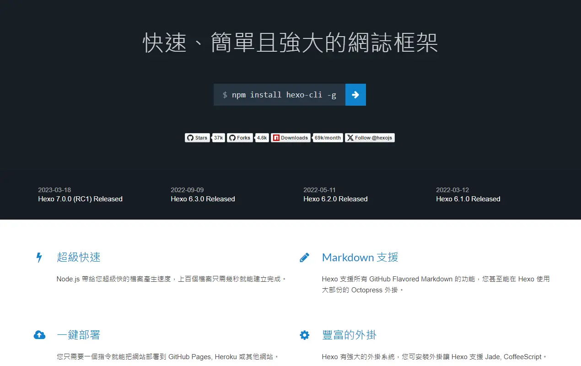
Task: Click the 超級快速 feature heading
Action: 79,257
